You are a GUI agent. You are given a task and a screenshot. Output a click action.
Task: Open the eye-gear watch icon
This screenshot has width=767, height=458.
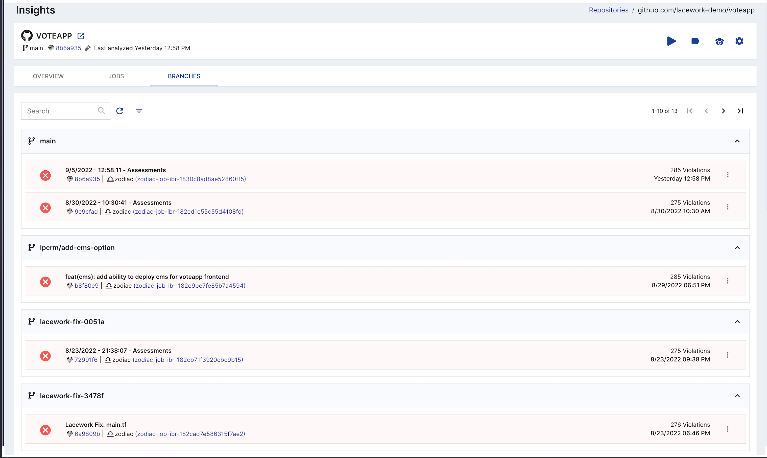coord(719,41)
